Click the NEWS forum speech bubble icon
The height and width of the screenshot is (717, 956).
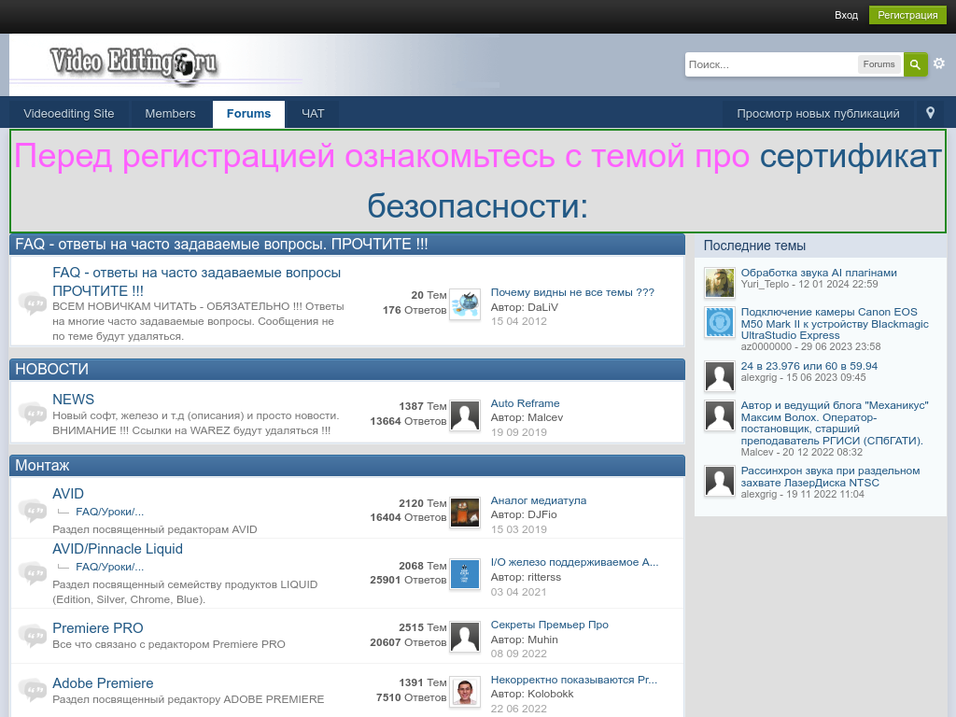(33, 413)
